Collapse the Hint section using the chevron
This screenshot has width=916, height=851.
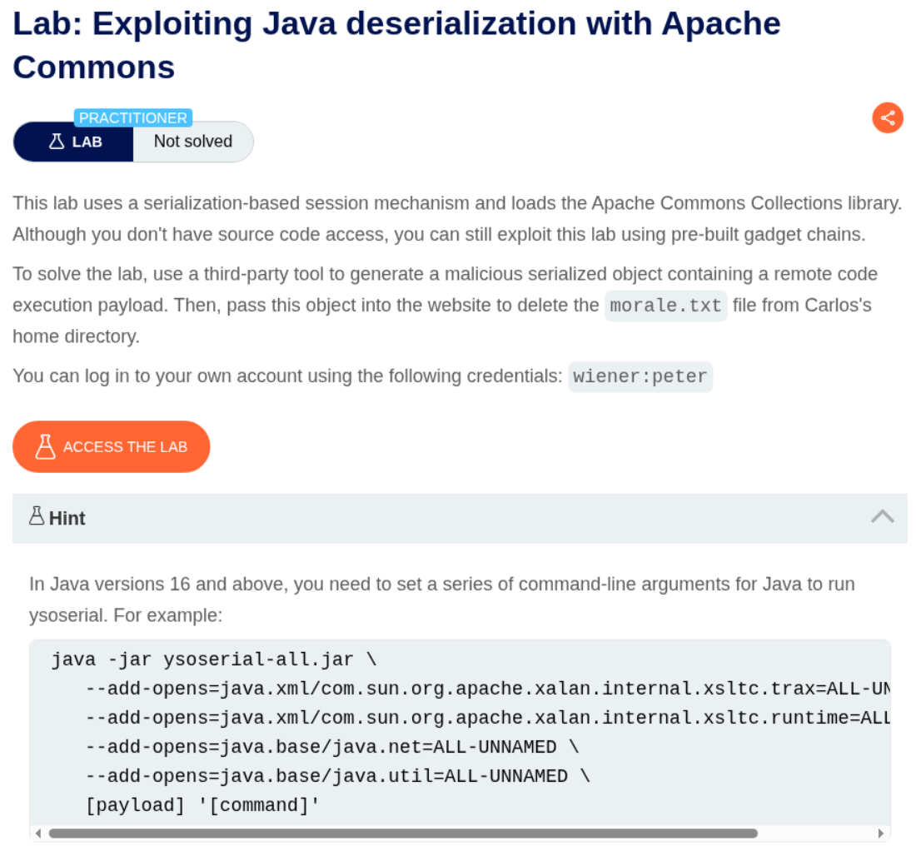pyautogui.click(x=882, y=517)
